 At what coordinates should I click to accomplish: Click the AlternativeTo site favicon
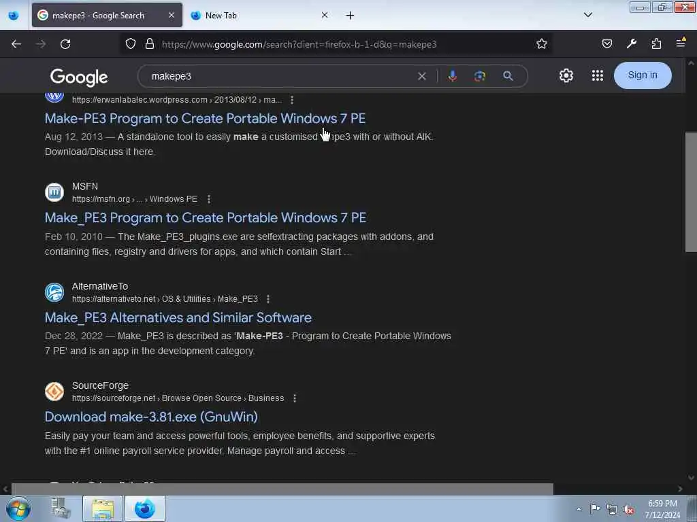pos(54,292)
